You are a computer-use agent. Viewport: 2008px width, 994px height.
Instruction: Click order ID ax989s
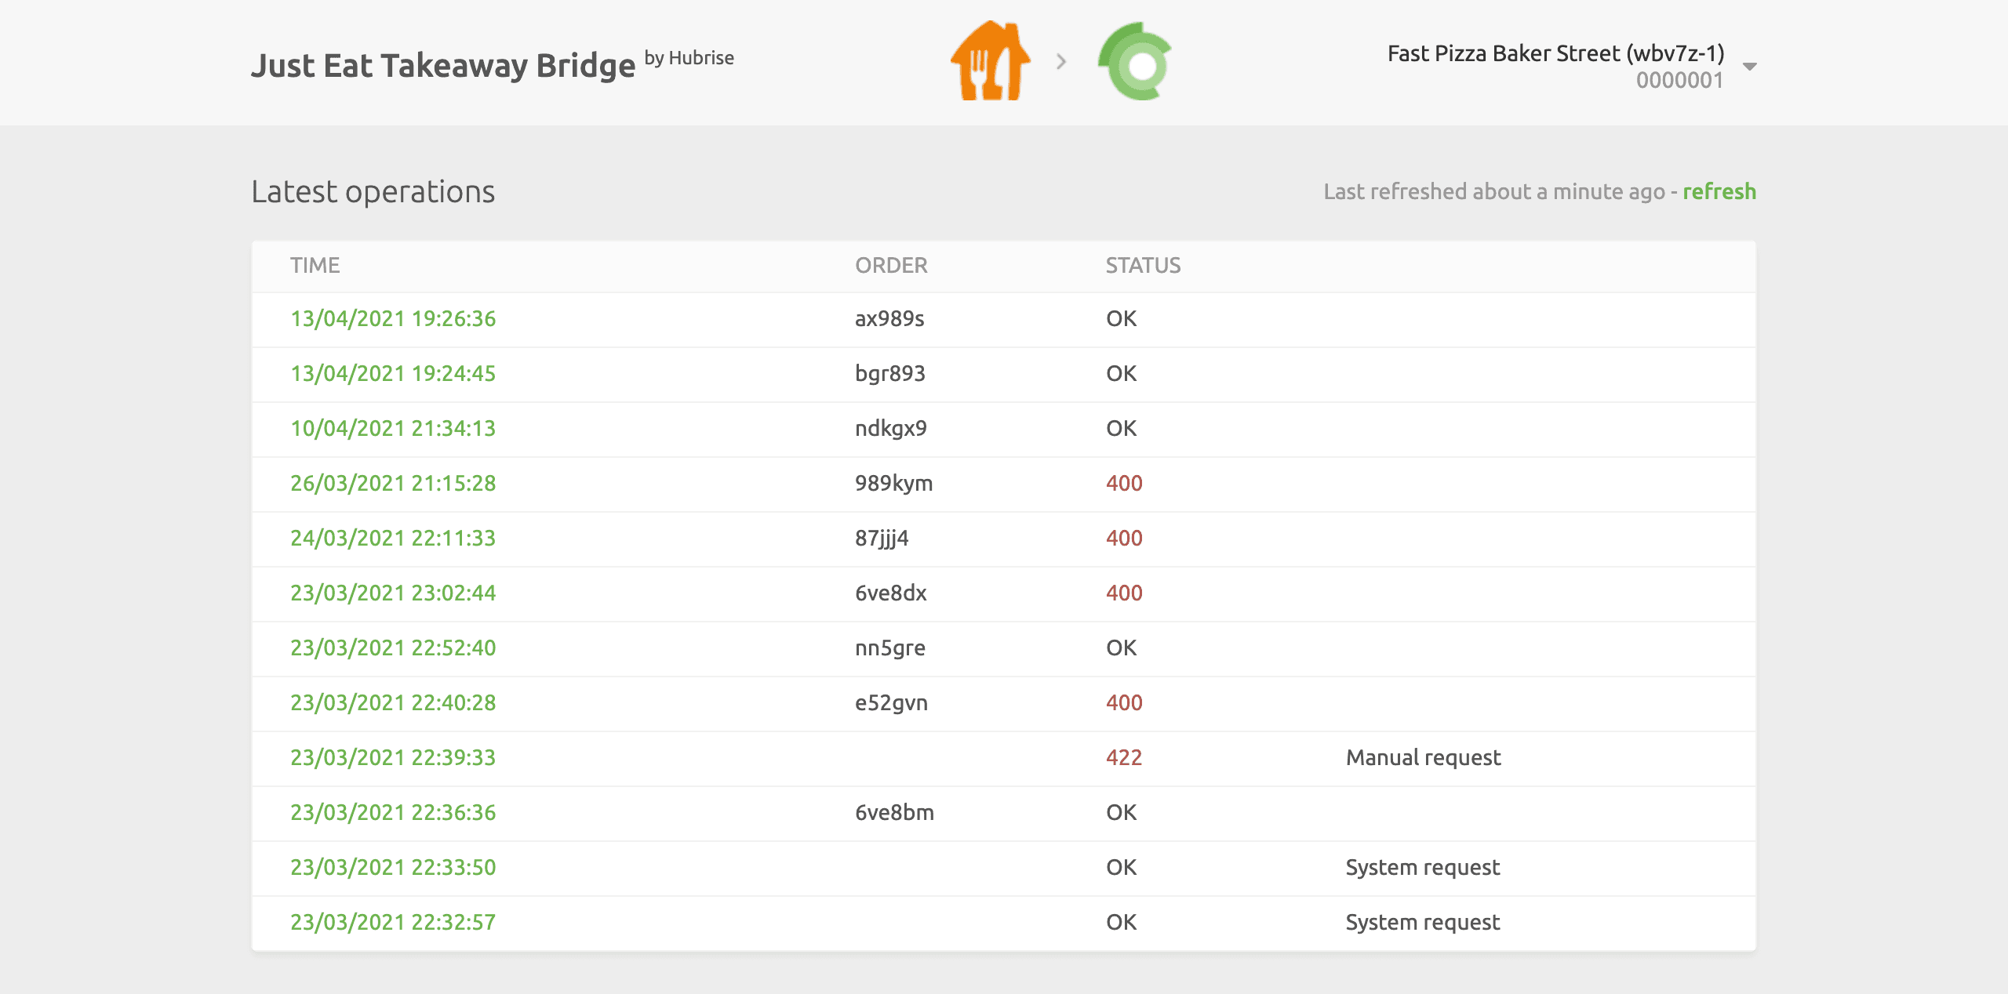pos(889,318)
